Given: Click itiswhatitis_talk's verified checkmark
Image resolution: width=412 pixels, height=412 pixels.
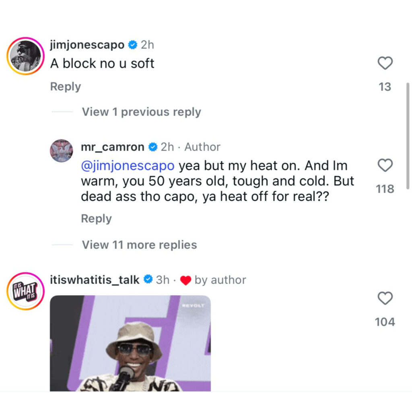Looking at the screenshot, I should [148, 279].
